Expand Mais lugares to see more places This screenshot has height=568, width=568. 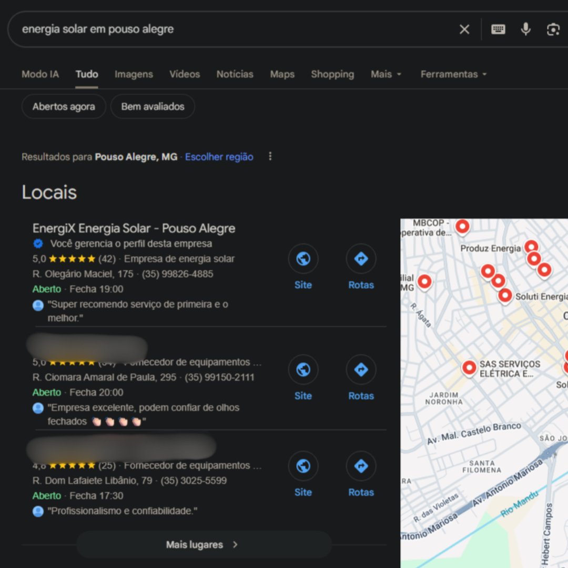(x=204, y=545)
